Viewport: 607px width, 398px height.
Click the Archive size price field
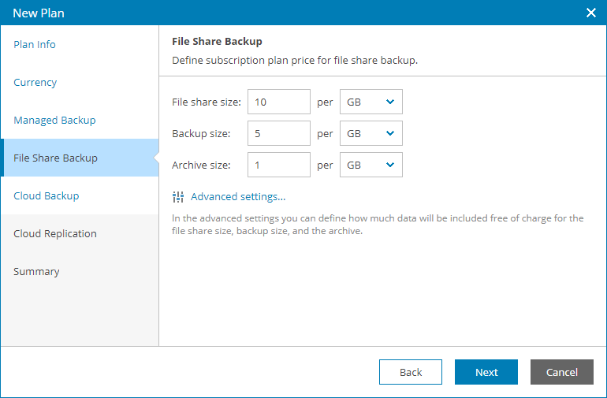tap(279, 166)
